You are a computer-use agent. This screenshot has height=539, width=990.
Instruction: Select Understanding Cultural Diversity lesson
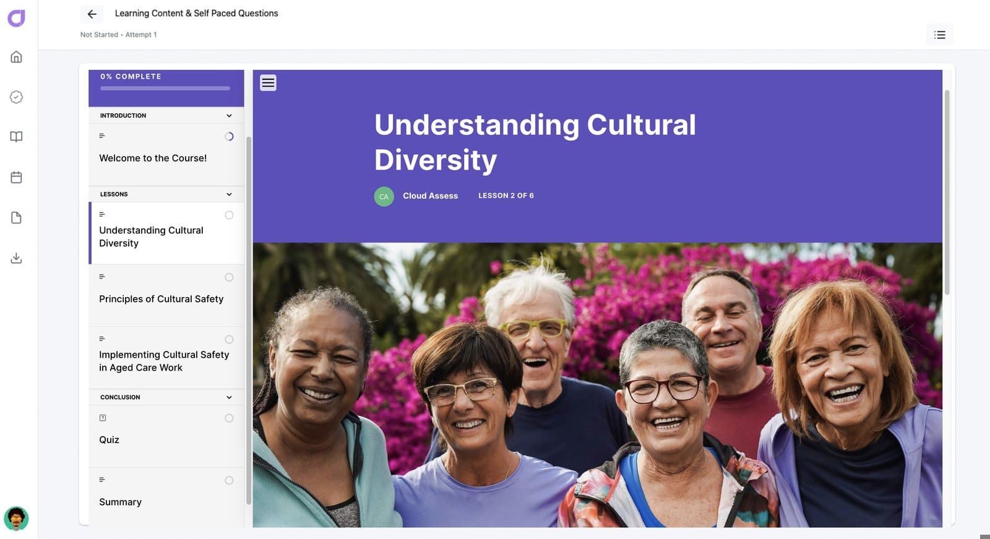click(x=166, y=233)
